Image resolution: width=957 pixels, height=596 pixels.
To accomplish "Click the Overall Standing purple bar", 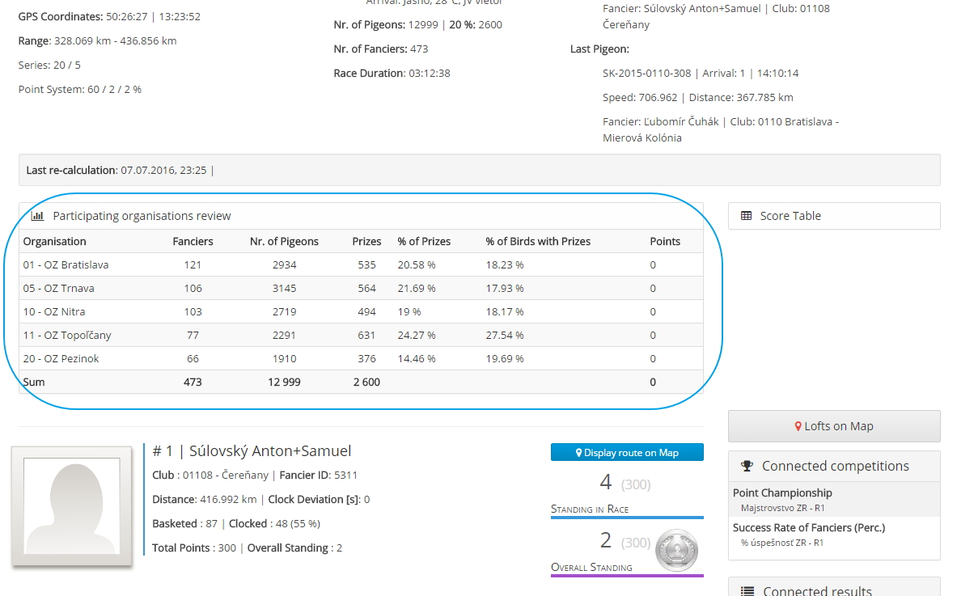I will [x=627, y=576].
